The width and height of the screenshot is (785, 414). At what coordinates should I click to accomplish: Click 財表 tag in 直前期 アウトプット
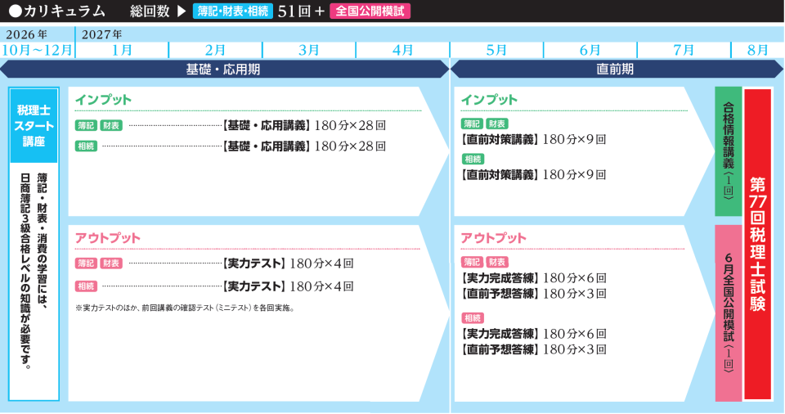[x=497, y=262]
